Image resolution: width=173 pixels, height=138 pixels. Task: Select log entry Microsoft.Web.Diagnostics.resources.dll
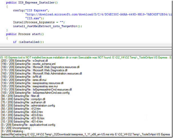40,67
